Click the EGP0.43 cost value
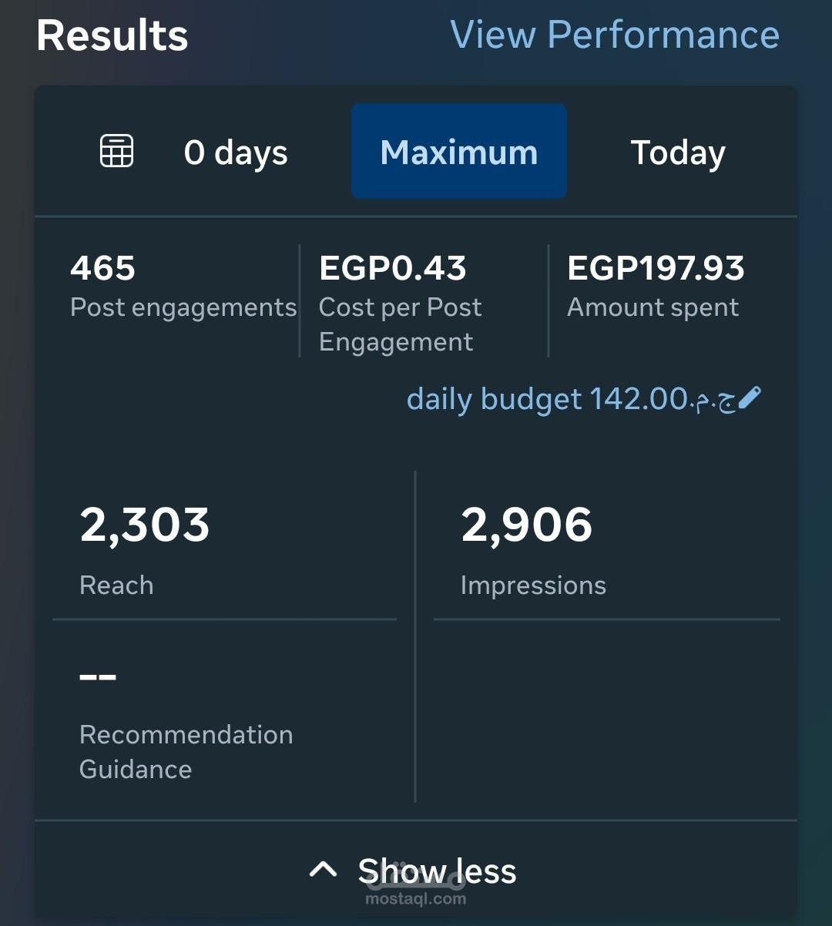 coord(392,268)
